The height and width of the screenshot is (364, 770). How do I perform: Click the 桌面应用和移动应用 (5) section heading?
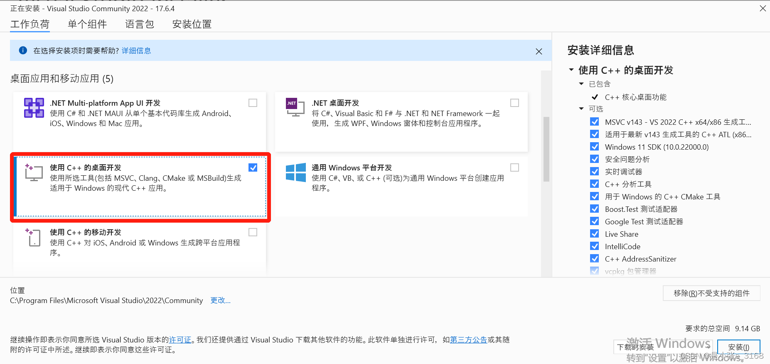[x=62, y=78]
